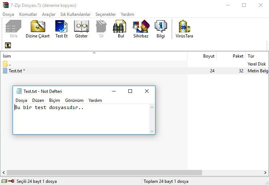Click the 'Metin Belg' type cell

(x=258, y=71)
